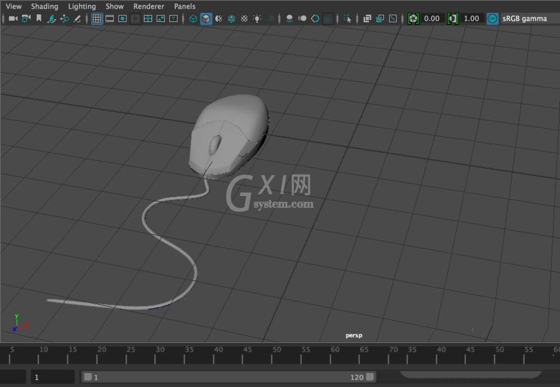Click the Select Camera icon
560x387 pixels.
click(13, 18)
